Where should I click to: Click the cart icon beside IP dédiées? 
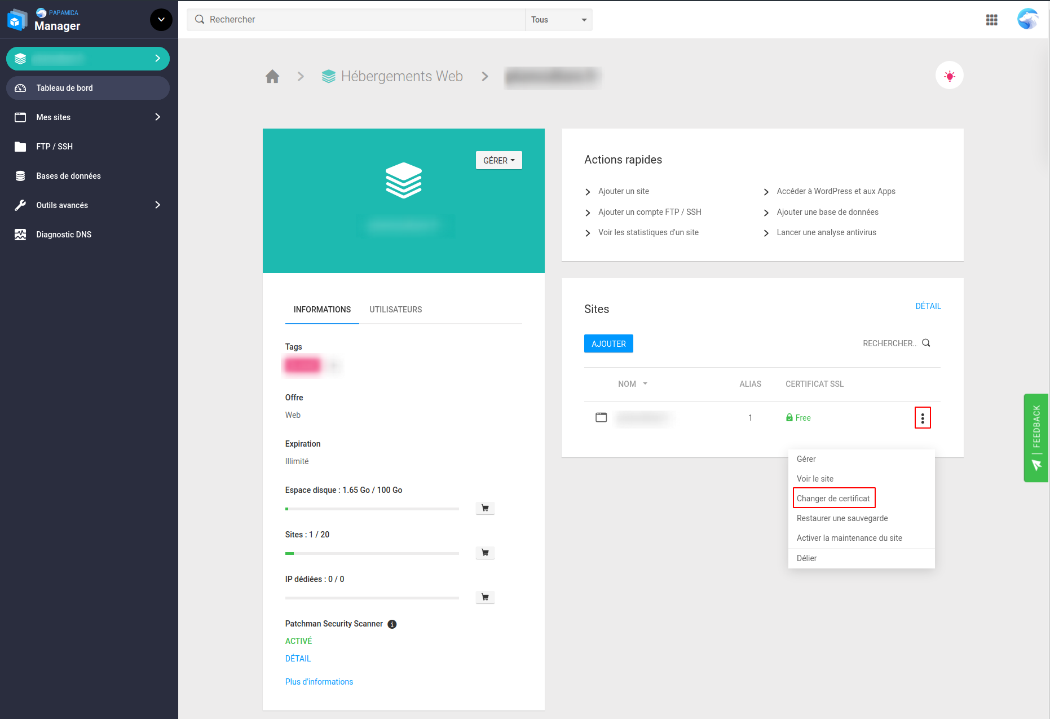[x=485, y=597]
